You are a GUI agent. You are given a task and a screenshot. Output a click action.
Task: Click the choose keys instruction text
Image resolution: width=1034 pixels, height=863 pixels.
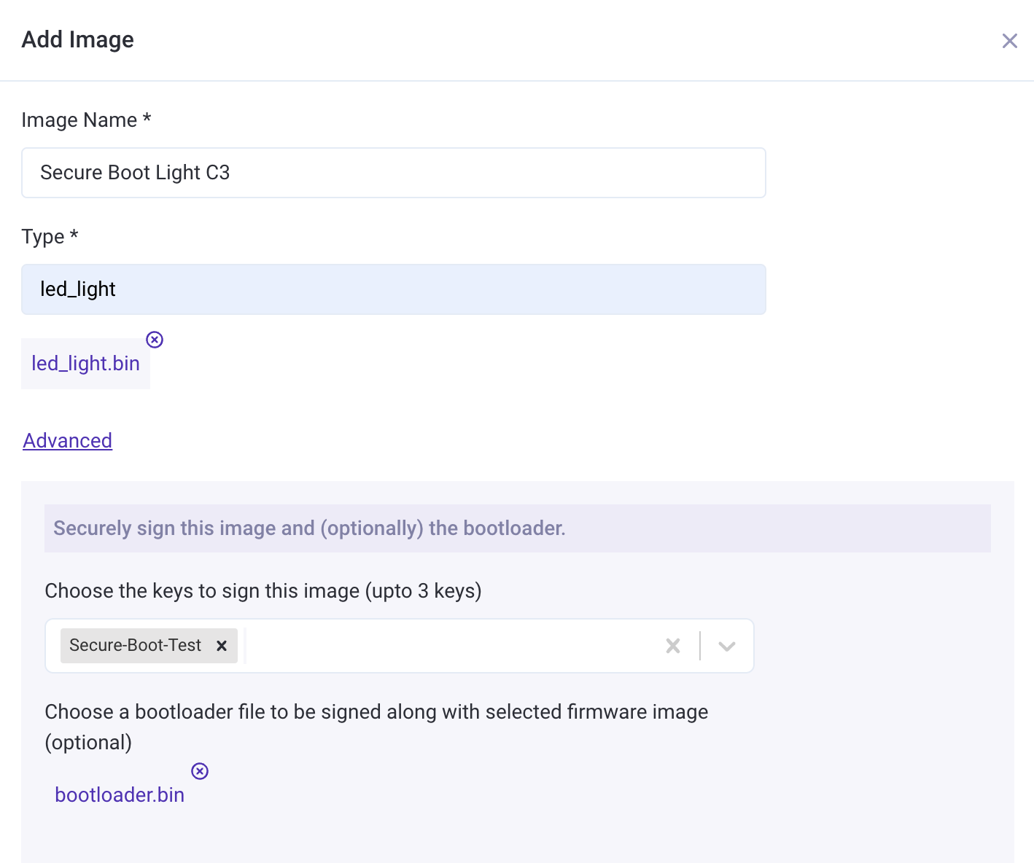[x=263, y=591]
